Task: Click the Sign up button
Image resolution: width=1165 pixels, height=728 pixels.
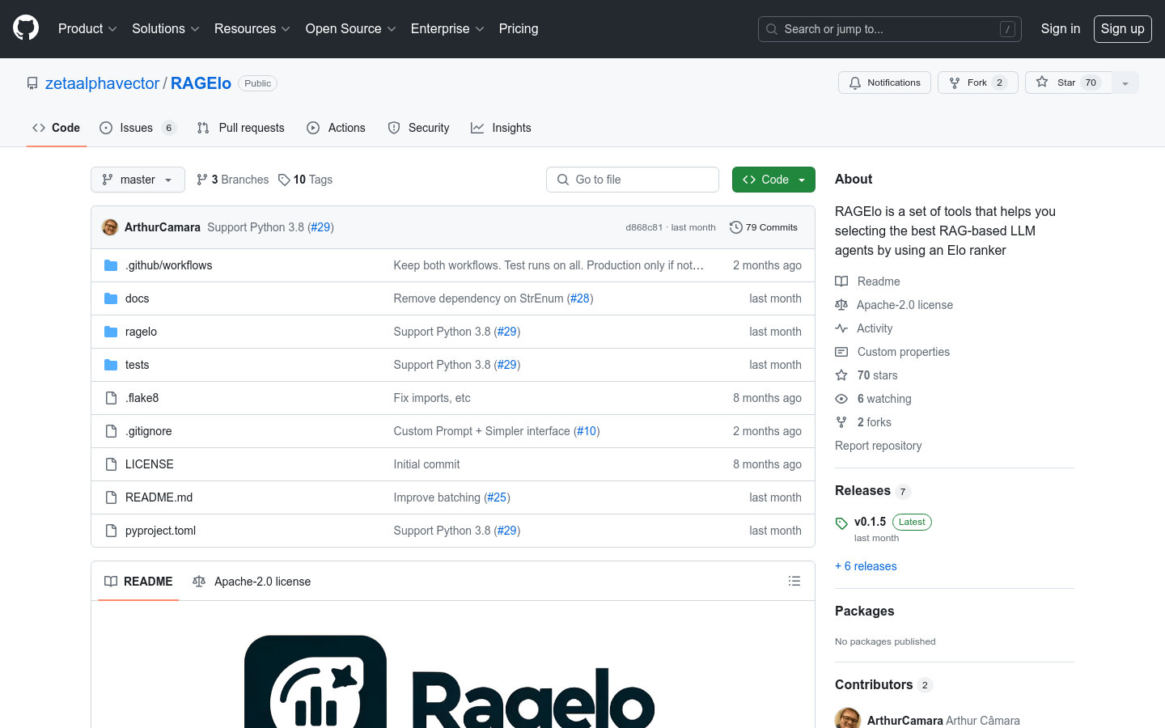Action: pyautogui.click(x=1123, y=28)
